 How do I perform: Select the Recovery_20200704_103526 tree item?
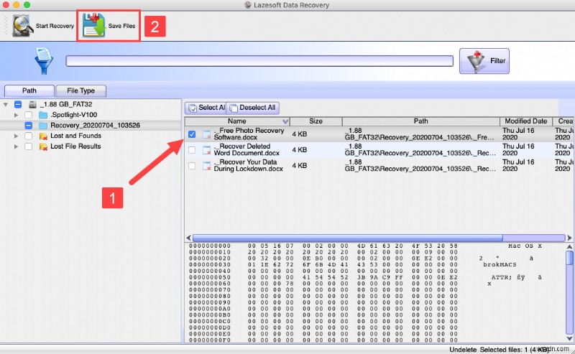(95, 126)
